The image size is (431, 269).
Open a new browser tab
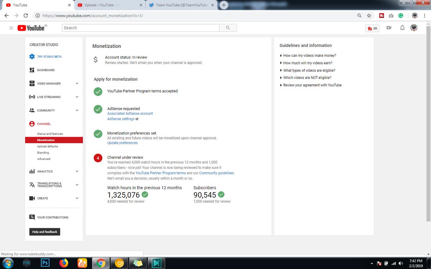(224, 5)
